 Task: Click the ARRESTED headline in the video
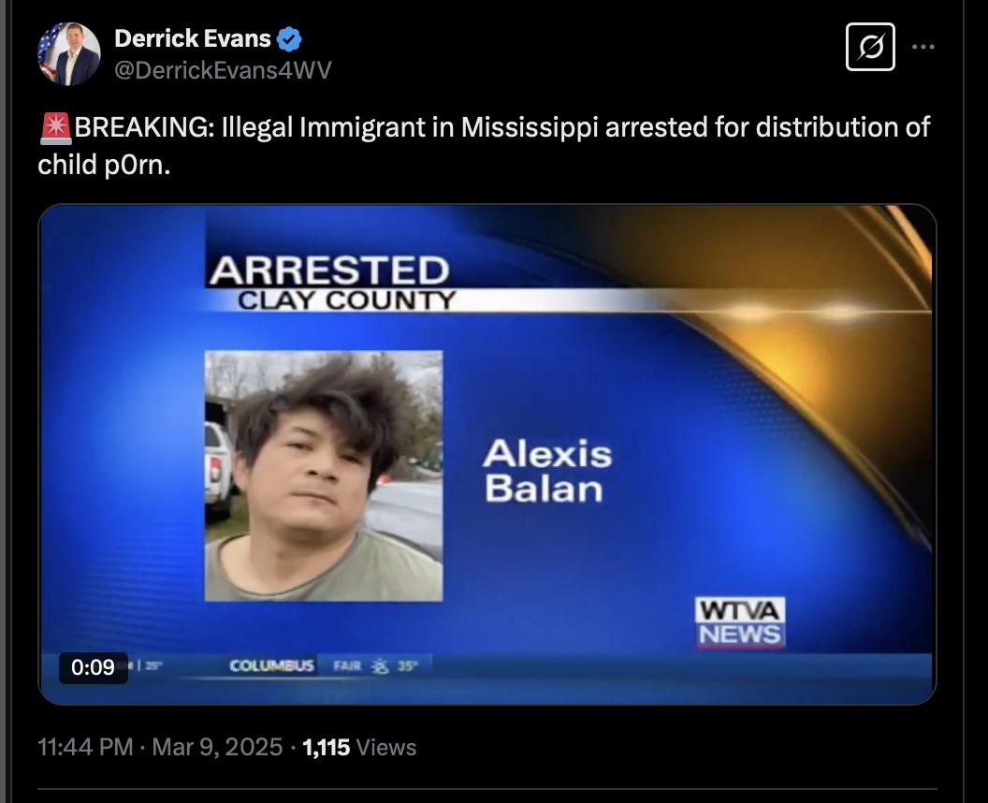pyautogui.click(x=329, y=270)
